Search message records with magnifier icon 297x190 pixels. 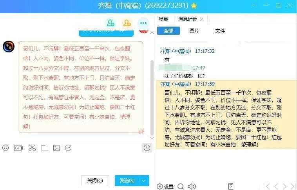(181, 186)
